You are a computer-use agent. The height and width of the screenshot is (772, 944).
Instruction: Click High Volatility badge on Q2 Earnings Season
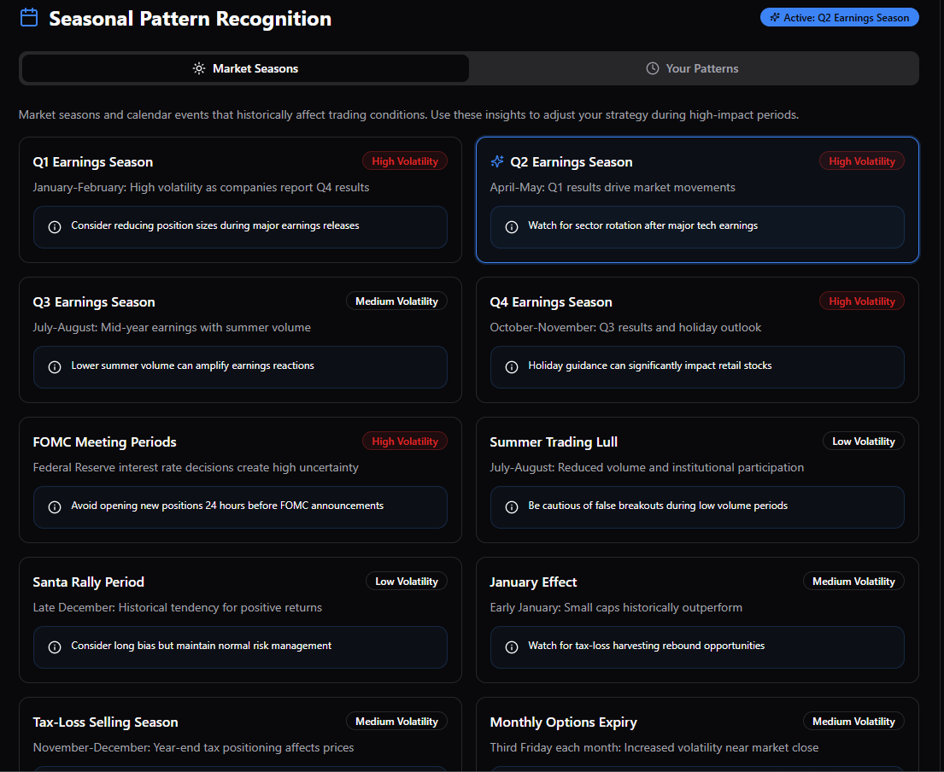[861, 161]
